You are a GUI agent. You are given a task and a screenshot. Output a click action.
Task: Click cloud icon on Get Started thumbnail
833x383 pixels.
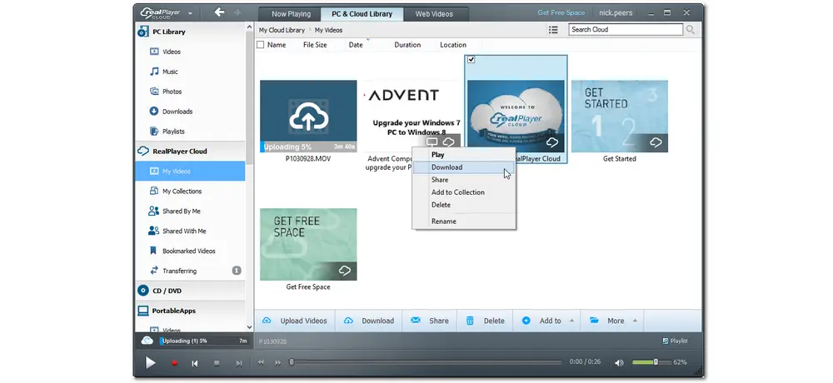click(x=656, y=143)
